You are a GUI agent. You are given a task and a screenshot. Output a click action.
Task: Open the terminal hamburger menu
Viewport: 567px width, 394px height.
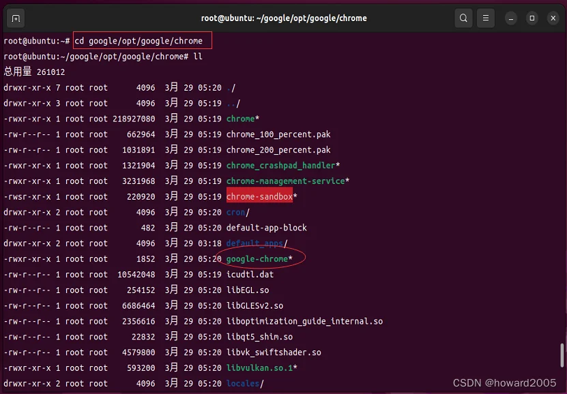[486, 18]
